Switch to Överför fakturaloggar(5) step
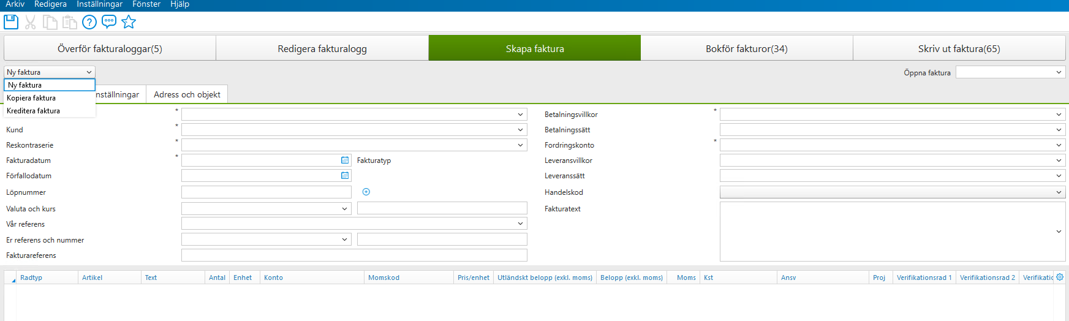This screenshot has width=1069, height=321. (x=110, y=48)
